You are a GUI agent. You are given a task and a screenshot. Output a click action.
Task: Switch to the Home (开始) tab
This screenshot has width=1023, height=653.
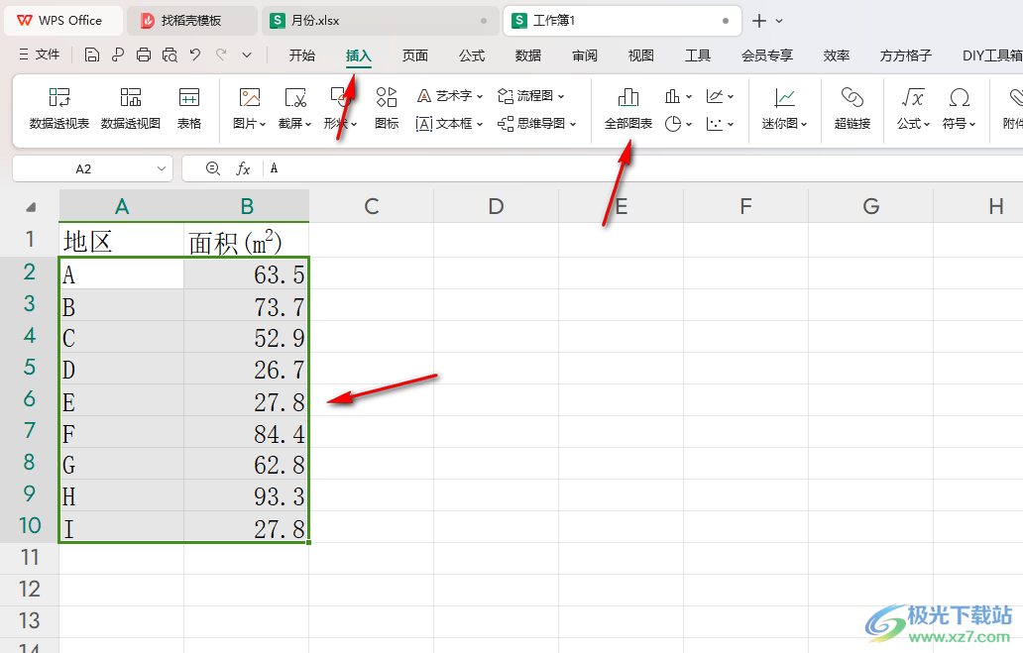[302, 55]
